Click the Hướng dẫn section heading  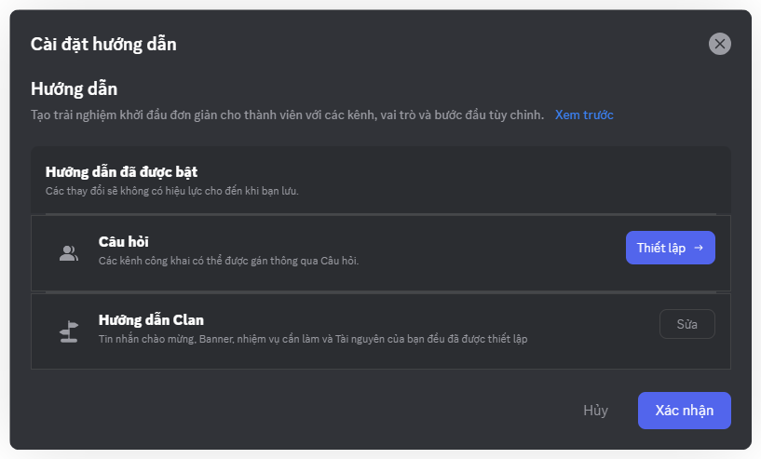pos(74,89)
